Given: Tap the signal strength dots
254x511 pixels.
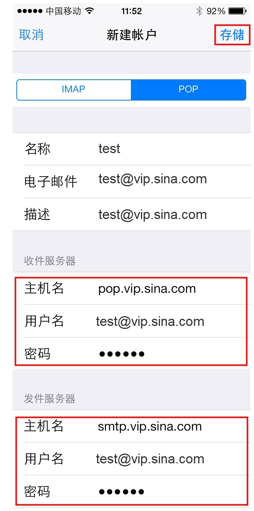Looking at the screenshot, I should coord(30,11).
